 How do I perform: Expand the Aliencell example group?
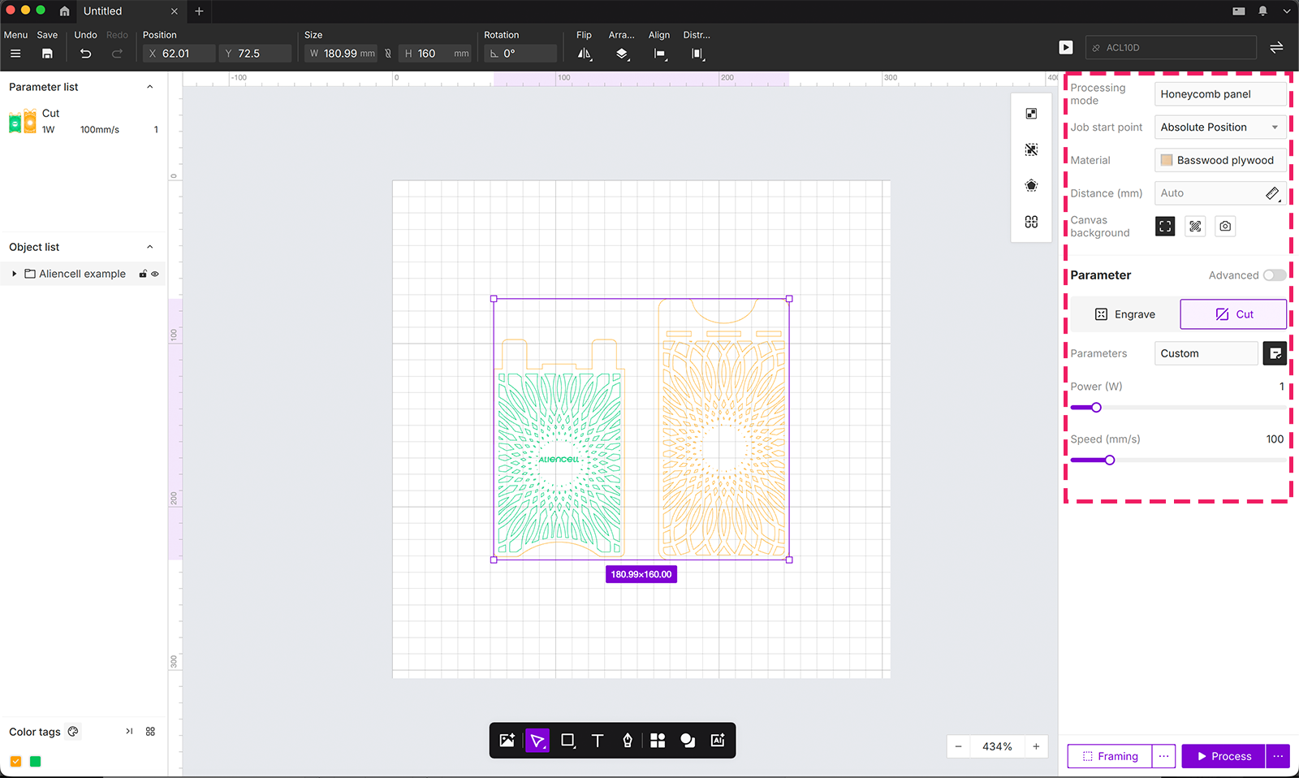(15, 274)
